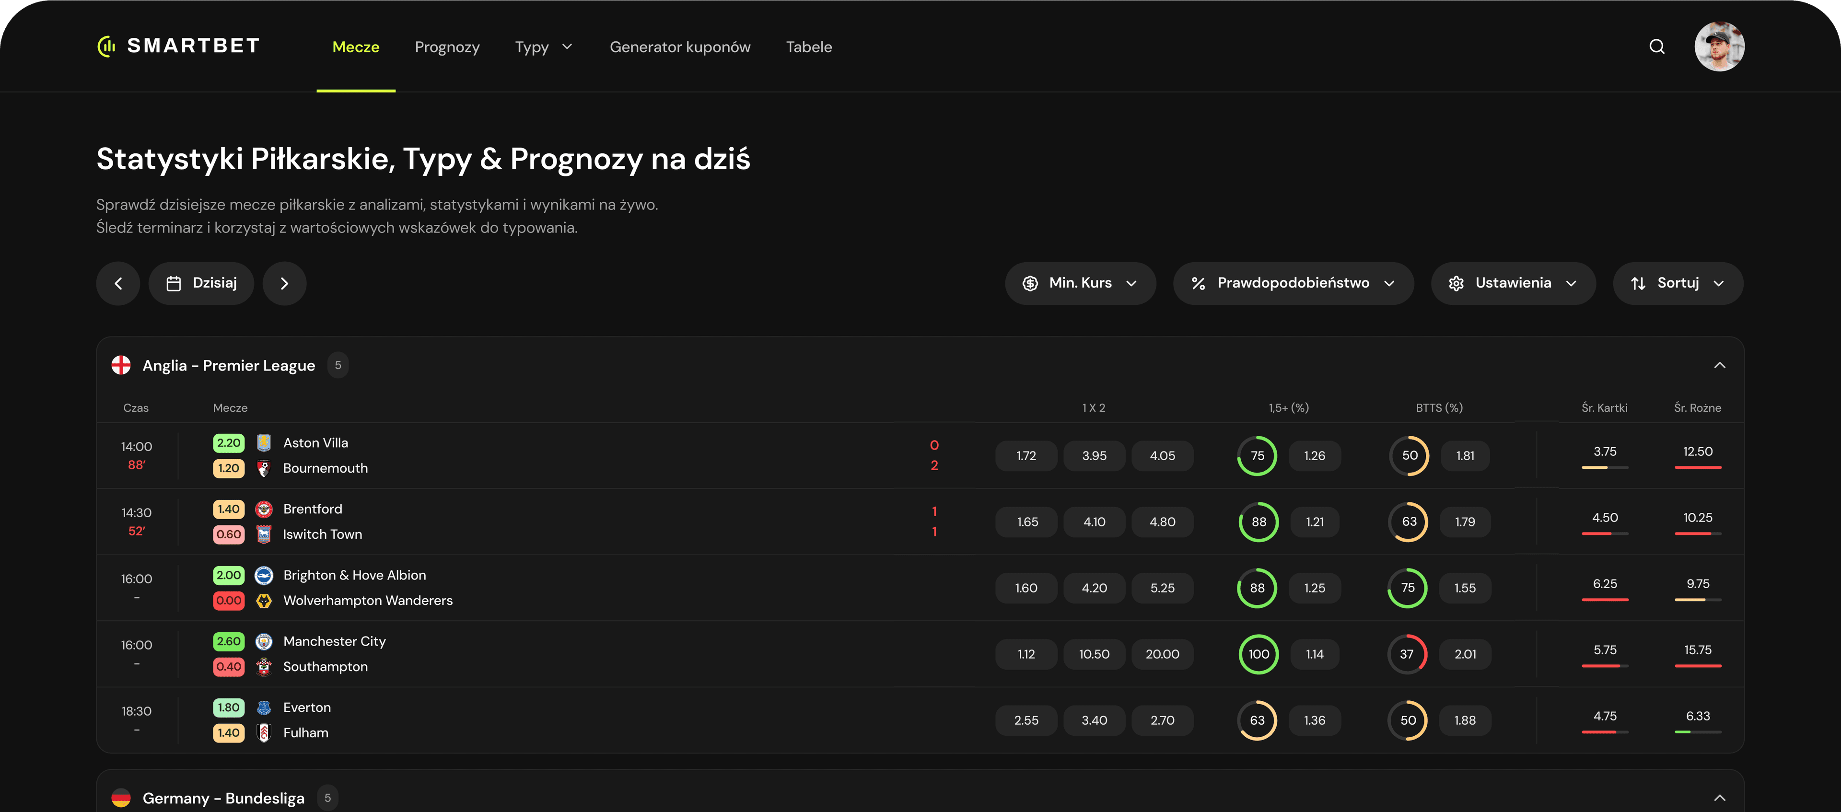Switch to the Prognozy tab
Image resolution: width=1841 pixels, height=812 pixels.
coord(447,47)
